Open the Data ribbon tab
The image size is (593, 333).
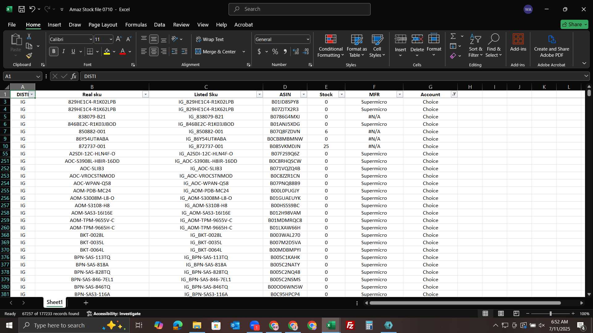[159, 25]
